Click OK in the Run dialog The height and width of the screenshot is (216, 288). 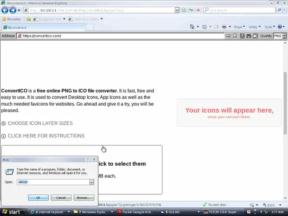(x=38, y=198)
